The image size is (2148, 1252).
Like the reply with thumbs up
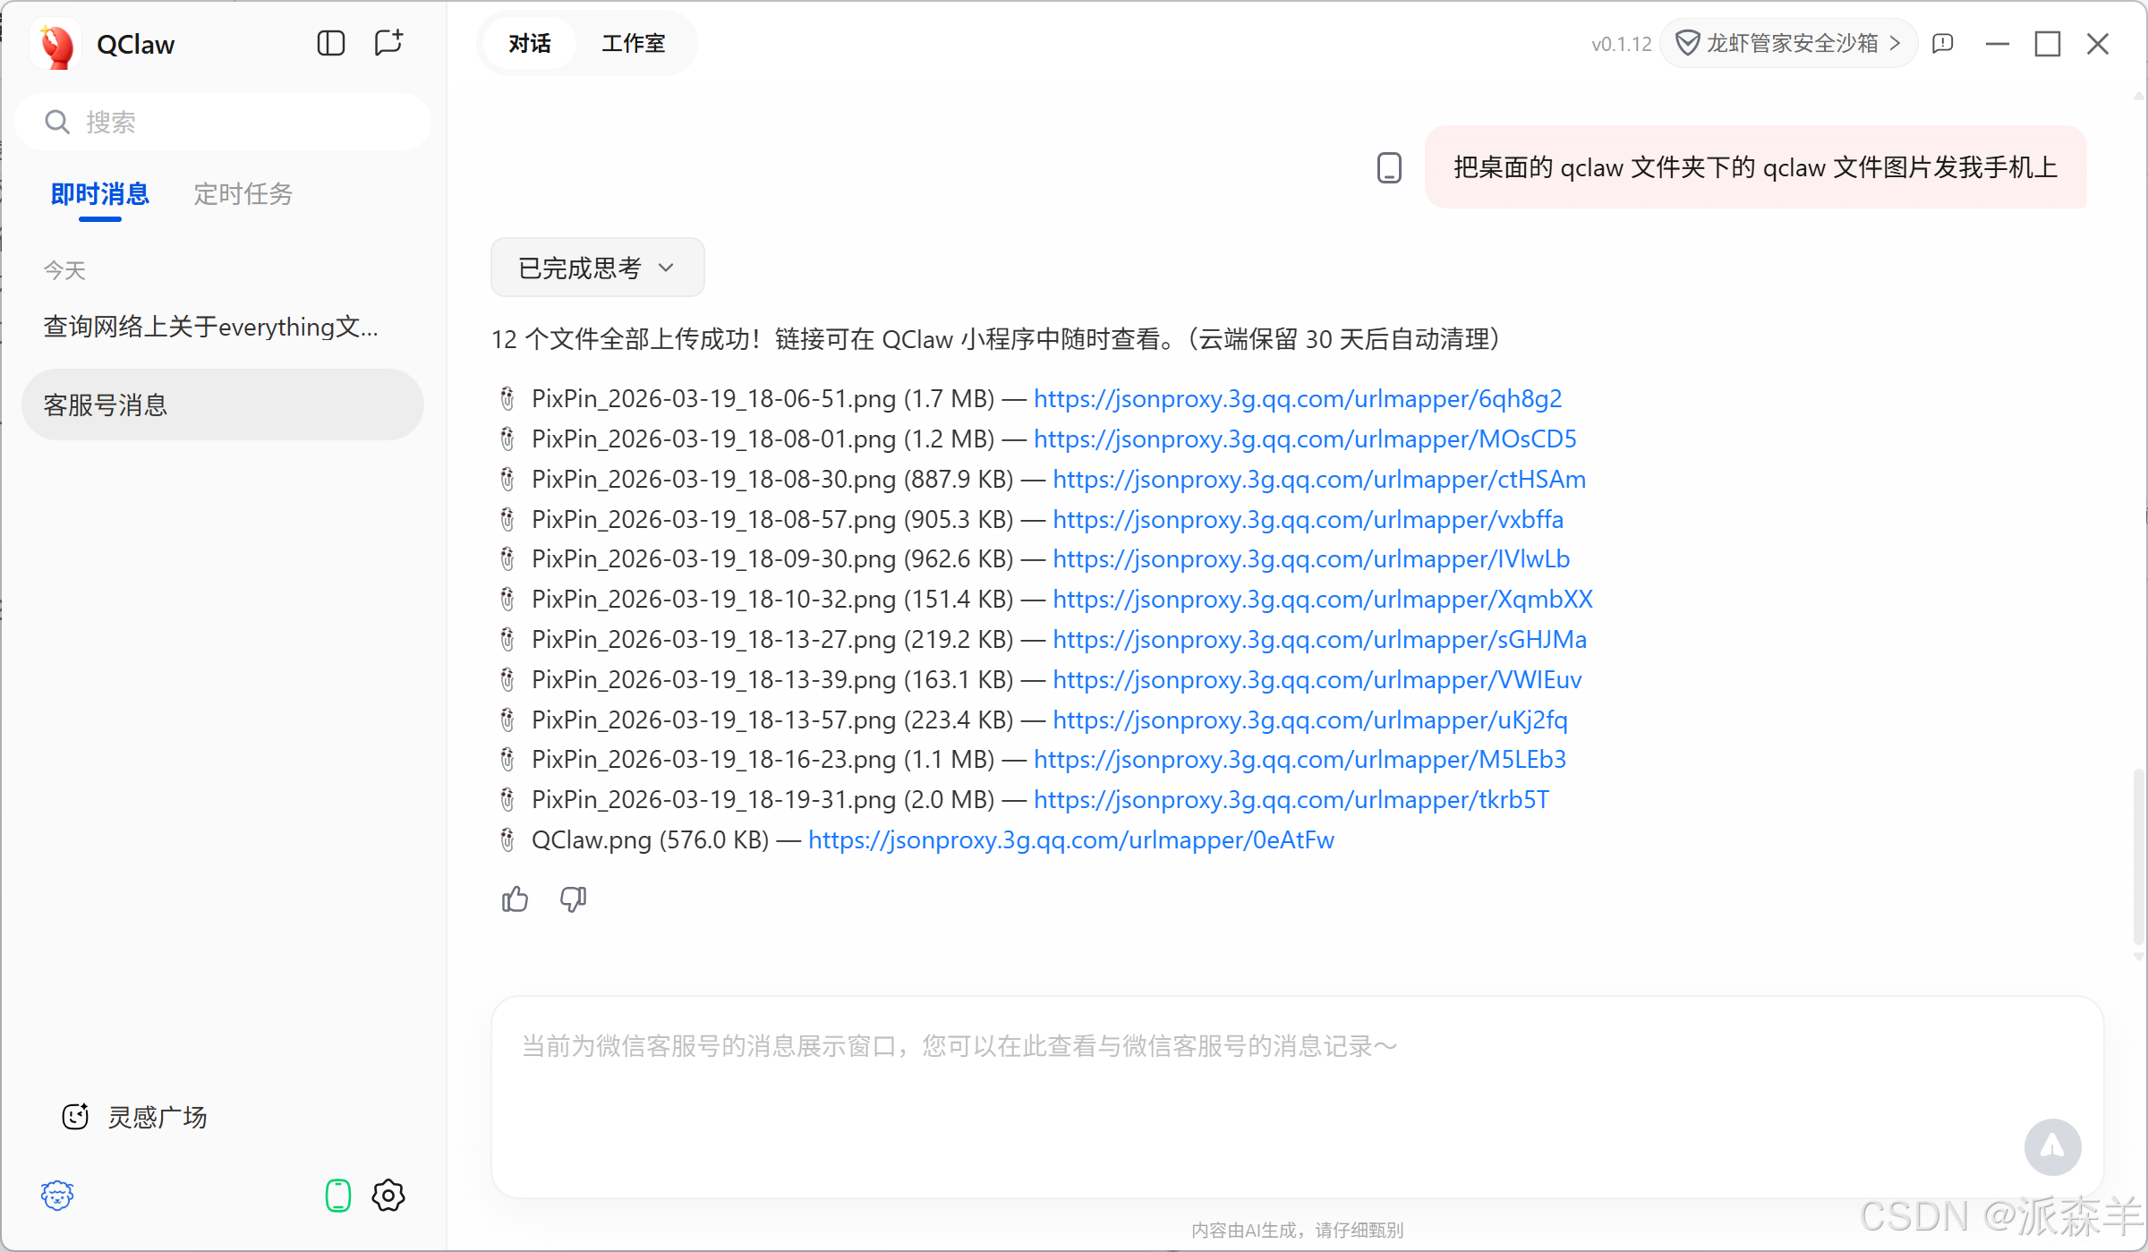(x=515, y=899)
